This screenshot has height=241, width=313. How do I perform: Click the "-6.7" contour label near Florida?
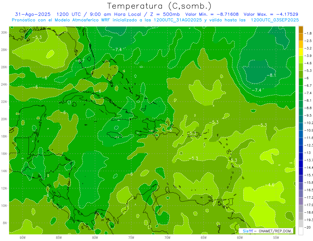click(80, 61)
